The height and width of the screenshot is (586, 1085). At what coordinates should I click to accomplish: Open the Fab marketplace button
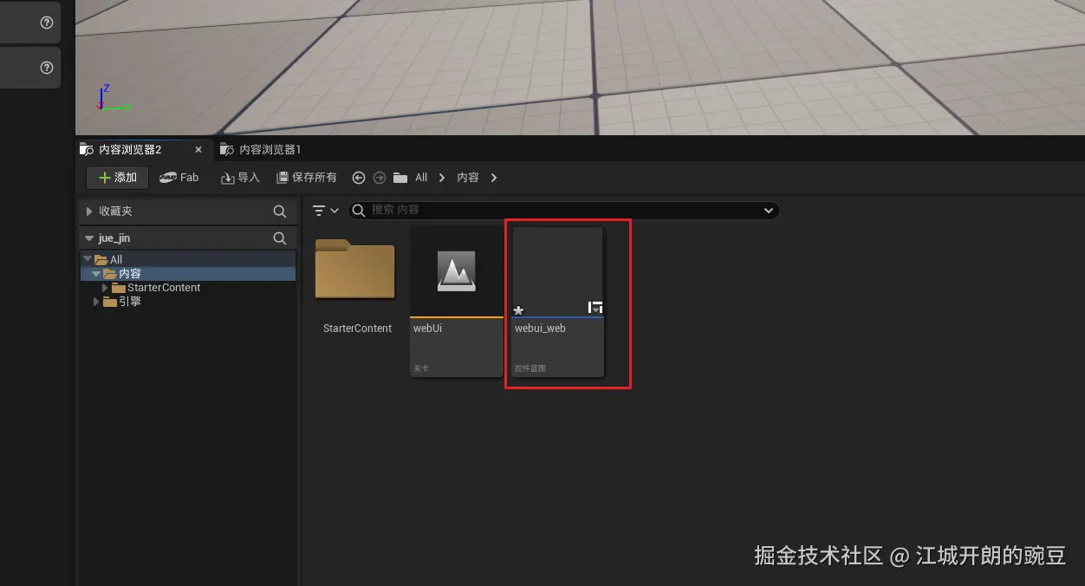tap(179, 178)
